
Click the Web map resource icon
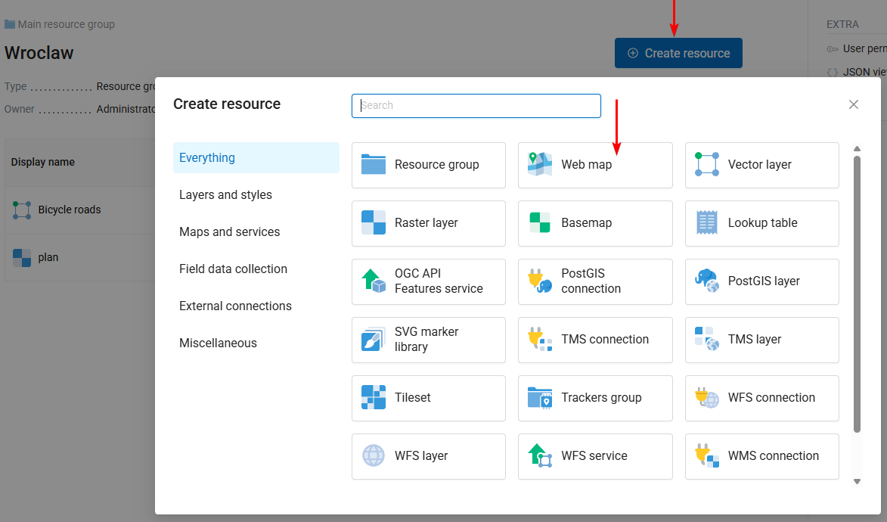[540, 165]
